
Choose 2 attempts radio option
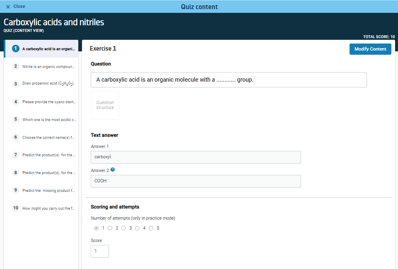110,228
